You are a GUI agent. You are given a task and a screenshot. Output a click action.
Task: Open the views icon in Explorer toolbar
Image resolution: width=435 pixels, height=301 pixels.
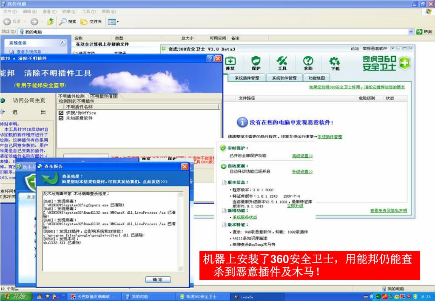111,22
